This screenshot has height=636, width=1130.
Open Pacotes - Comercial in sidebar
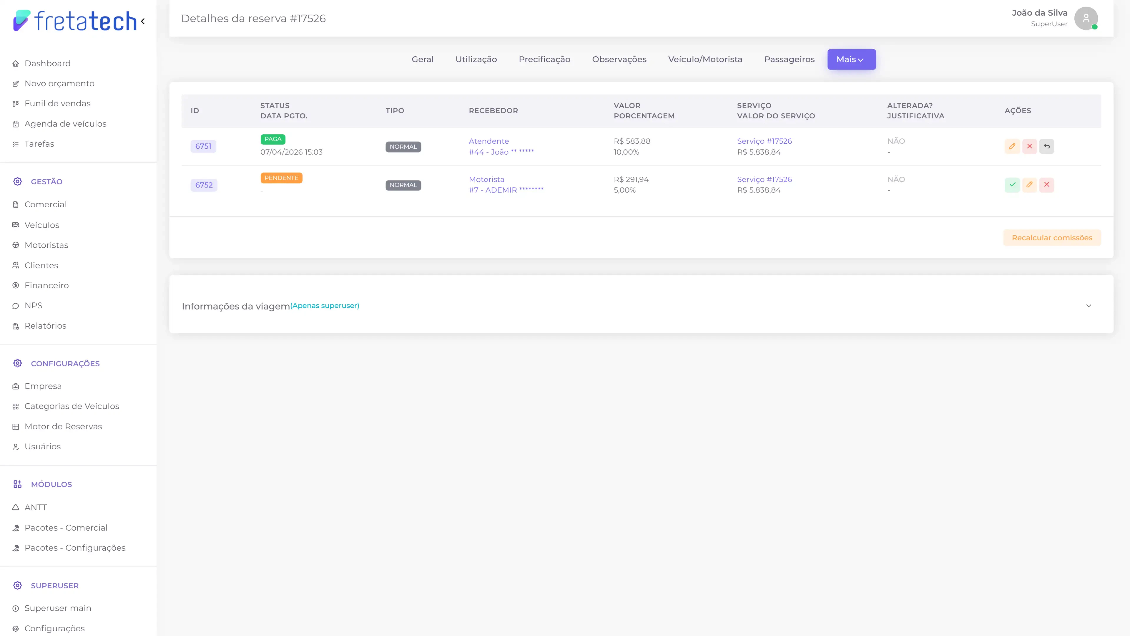tap(66, 528)
